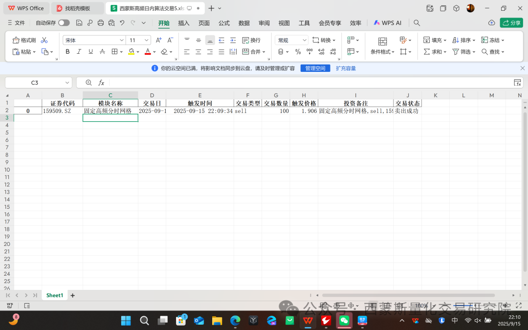Viewport: 528px width, 330px height.
Task: Align text to bottom
Action: point(210,40)
